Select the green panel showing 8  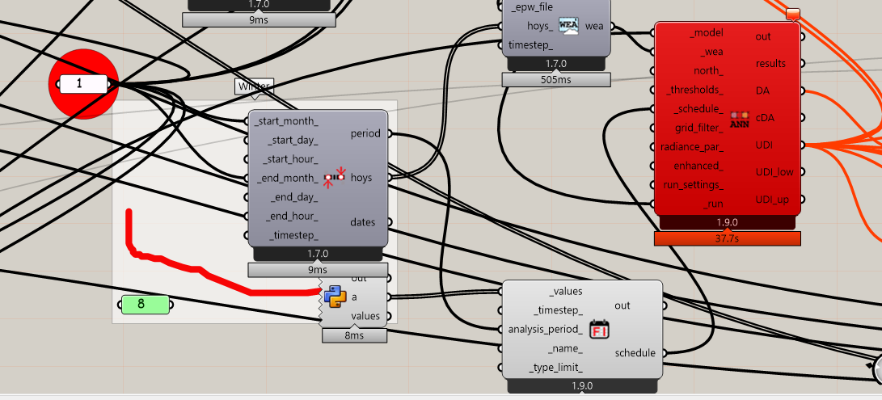click(x=145, y=305)
